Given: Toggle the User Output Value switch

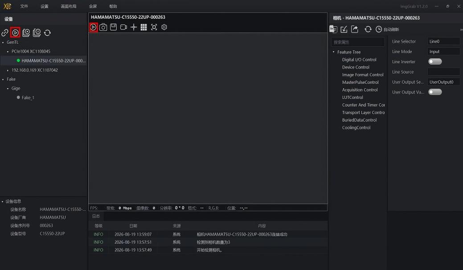Looking at the screenshot, I should (435, 92).
